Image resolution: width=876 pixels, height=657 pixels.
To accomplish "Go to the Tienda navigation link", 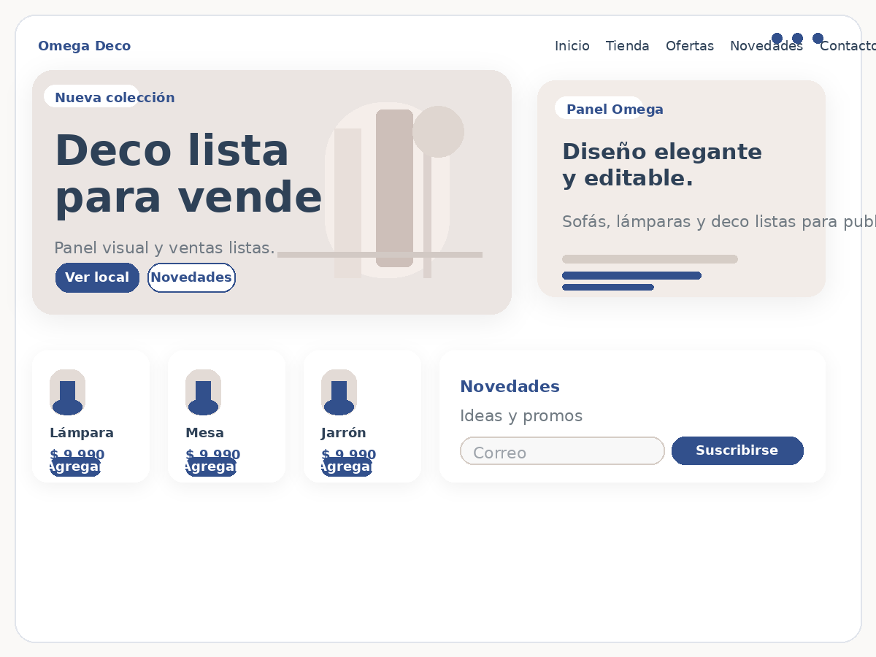I will tap(627, 46).
